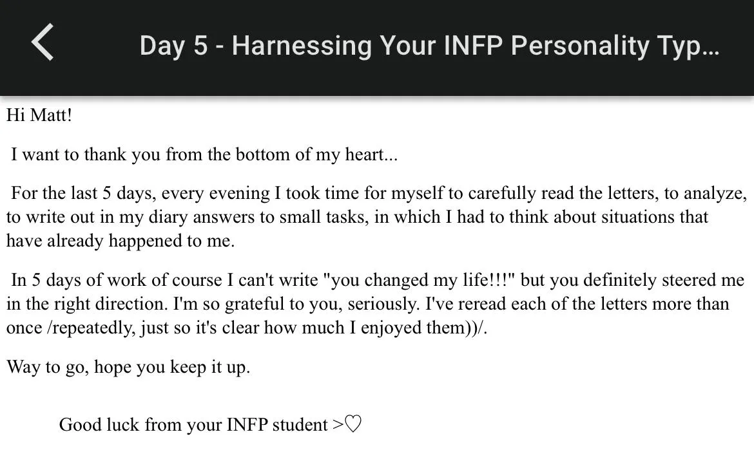Image resolution: width=754 pixels, height=450 pixels.
Task: Click the "Way to go" sentence
Action: click(x=128, y=367)
